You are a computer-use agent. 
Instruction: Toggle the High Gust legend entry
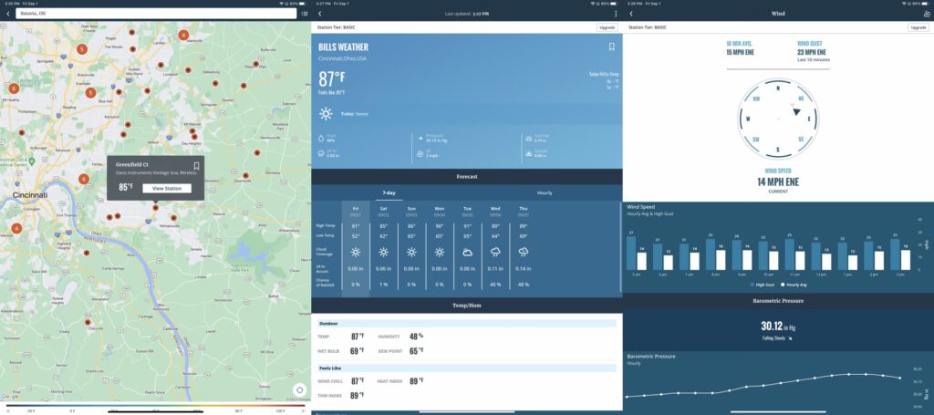click(762, 285)
